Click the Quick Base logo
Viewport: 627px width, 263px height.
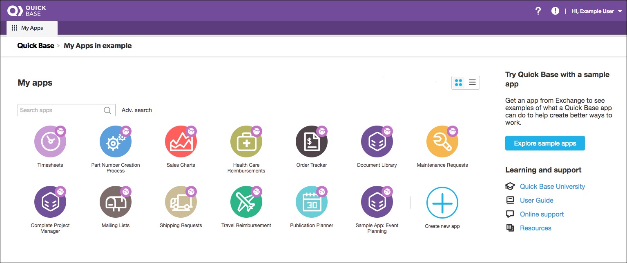pyautogui.click(x=27, y=11)
